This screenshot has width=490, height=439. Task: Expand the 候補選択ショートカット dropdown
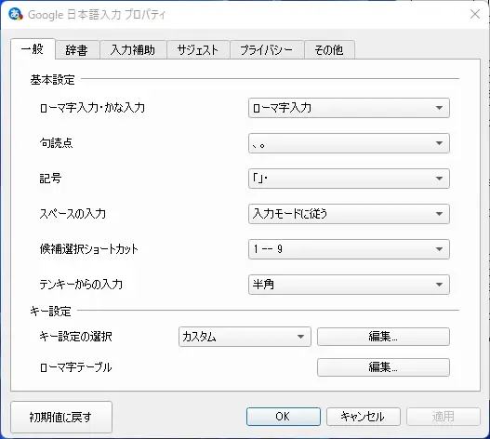[349, 249]
